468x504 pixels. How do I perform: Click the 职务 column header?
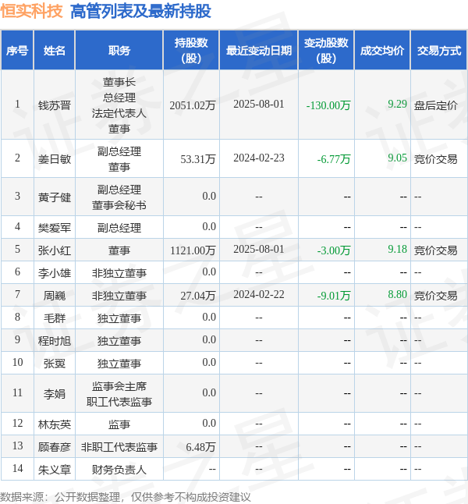[x=119, y=51]
